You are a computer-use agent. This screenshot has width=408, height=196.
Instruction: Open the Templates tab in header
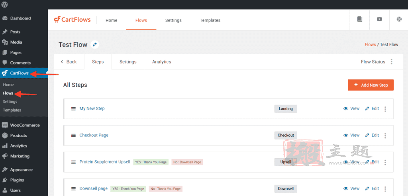click(x=210, y=20)
